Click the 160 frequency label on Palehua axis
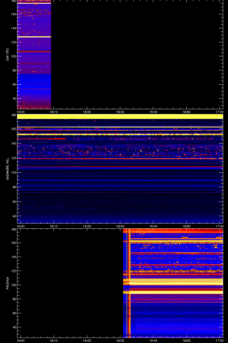The image size is (228, 343). point(14,243)
